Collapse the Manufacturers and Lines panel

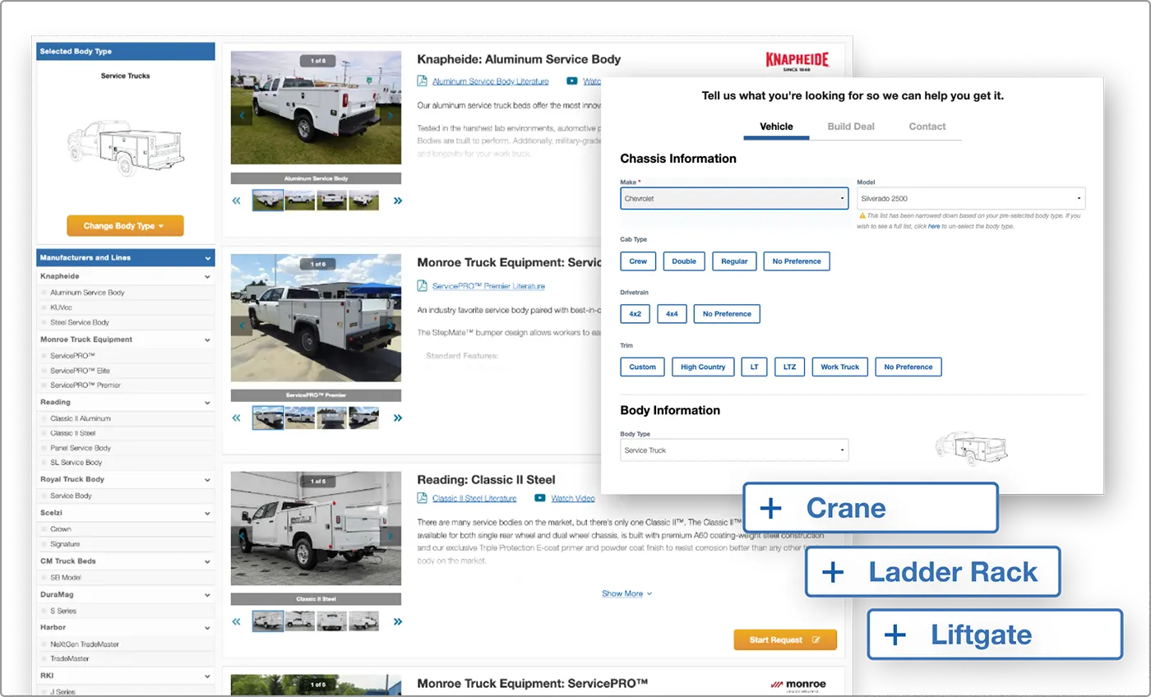(207, 258)
